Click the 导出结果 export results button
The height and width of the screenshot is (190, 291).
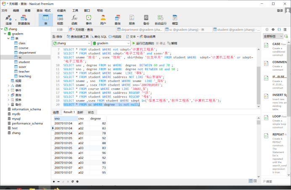click(x=148, y=37)
